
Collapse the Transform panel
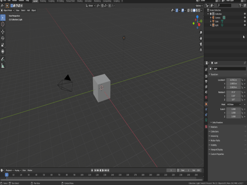(214, 74)
